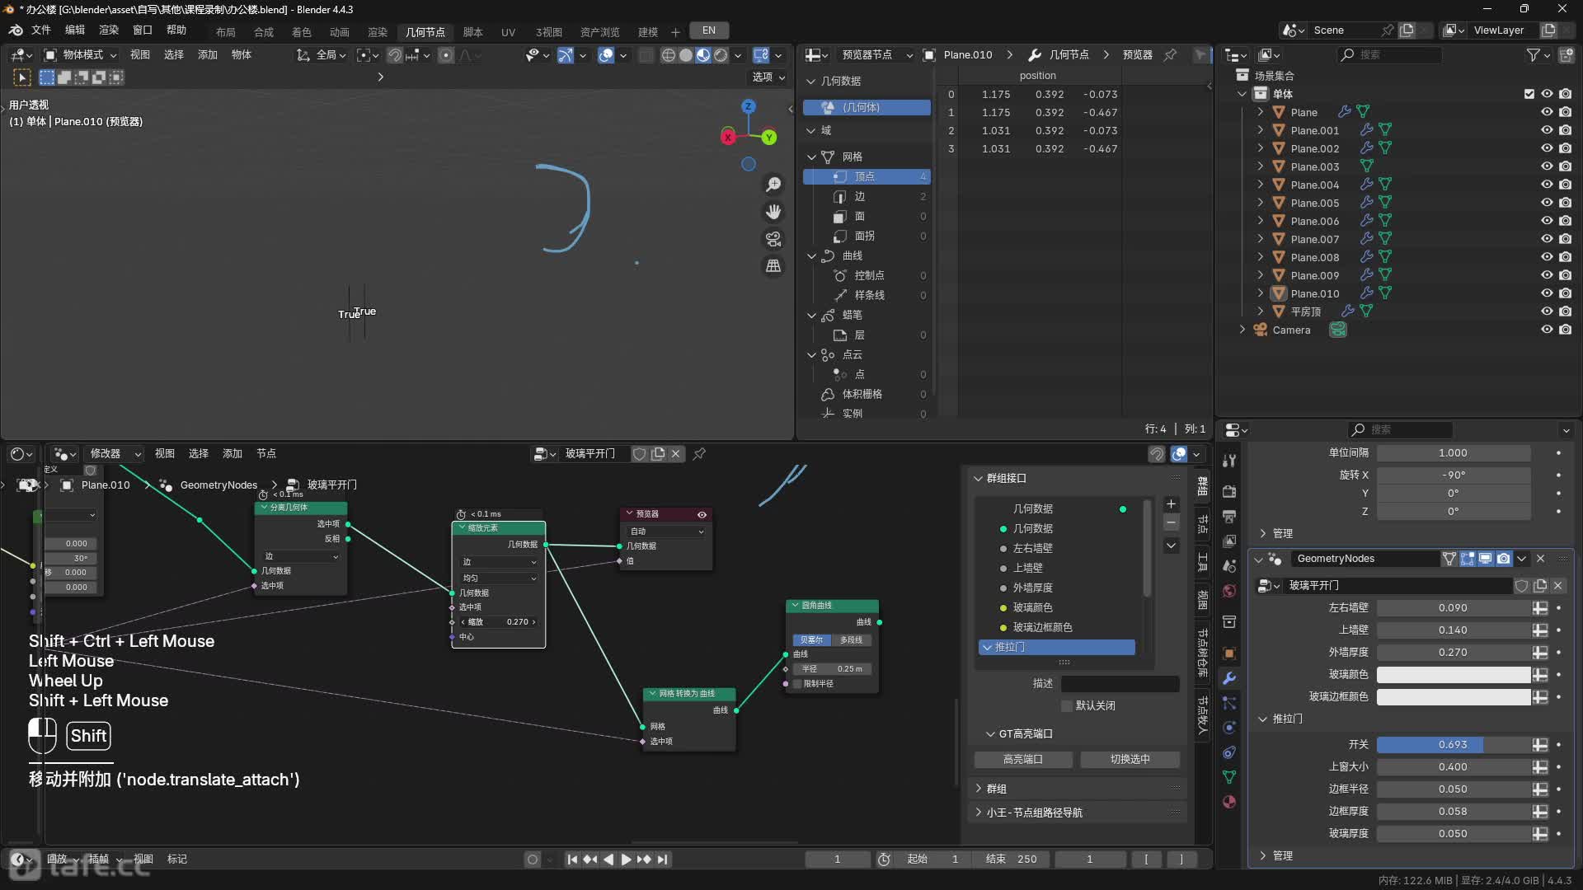This screenshot has height=890, width=1583.
Task: Expand Plane.010 in the outliner
Action: (1260, 293)
